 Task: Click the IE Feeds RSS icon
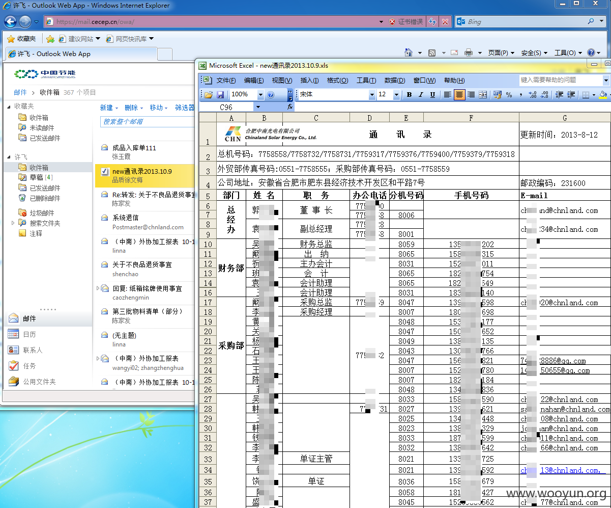click(432, 52)
